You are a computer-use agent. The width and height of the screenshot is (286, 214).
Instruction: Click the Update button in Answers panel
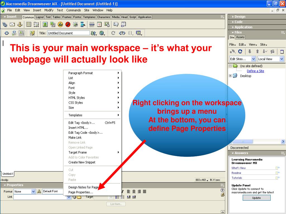point(256,198)
